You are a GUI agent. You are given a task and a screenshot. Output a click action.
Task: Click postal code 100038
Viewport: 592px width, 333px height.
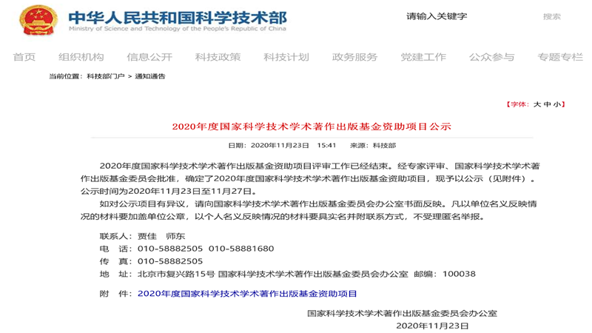pos(459,274)
